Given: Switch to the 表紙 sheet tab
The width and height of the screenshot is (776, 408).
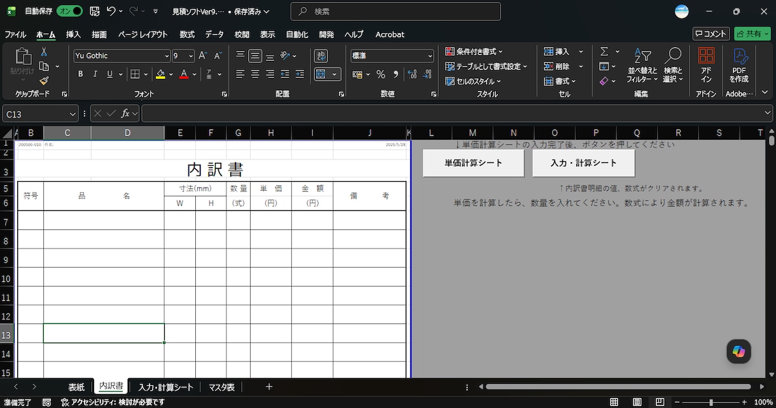Looking at the screenshot, I should pyautogui.click(x=76, y=387).
